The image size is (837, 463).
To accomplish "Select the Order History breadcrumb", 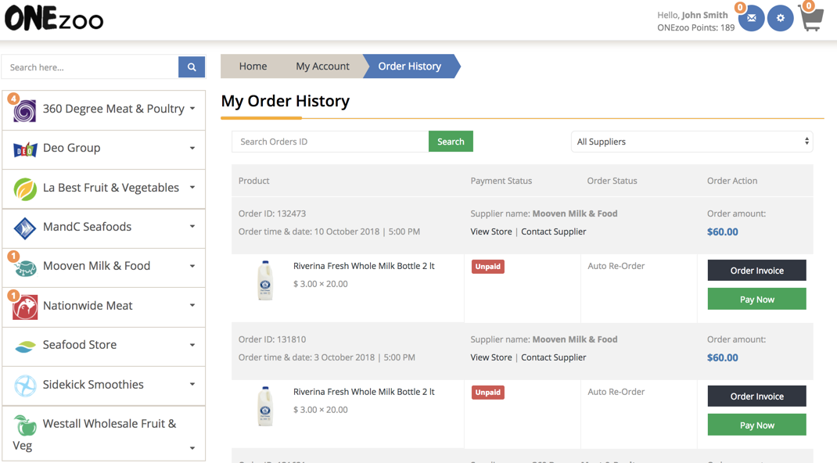I will [x=409, y=66].
